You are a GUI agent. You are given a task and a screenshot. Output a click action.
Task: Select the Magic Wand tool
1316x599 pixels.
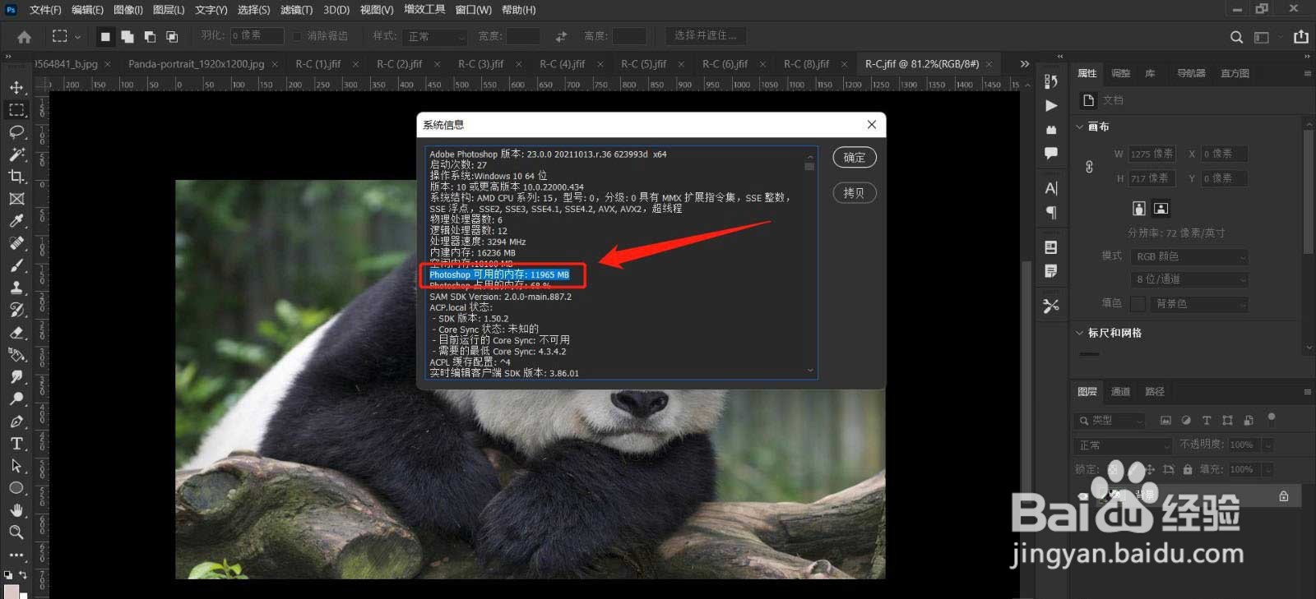coord(16,154)
